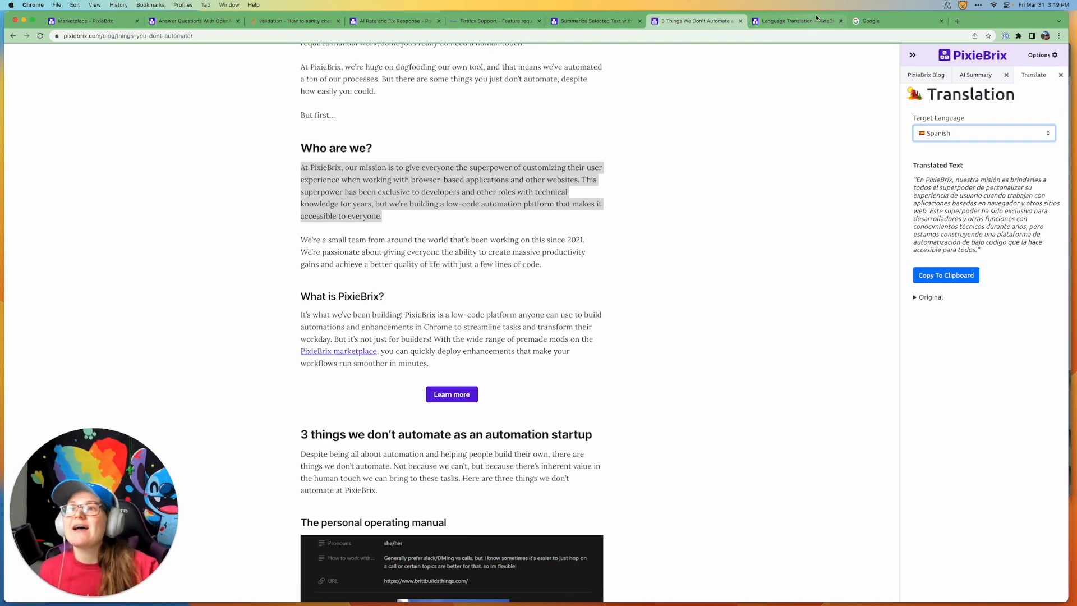This screenshot has width=1077, height=606.
Task: Reload the page with refresh icon
Action: coord(40,36)
